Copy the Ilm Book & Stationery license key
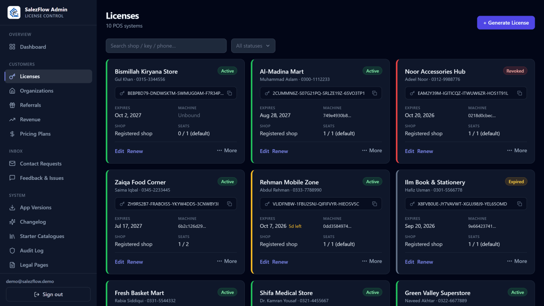This screenshot has width=544, height=306. point(519,204)
